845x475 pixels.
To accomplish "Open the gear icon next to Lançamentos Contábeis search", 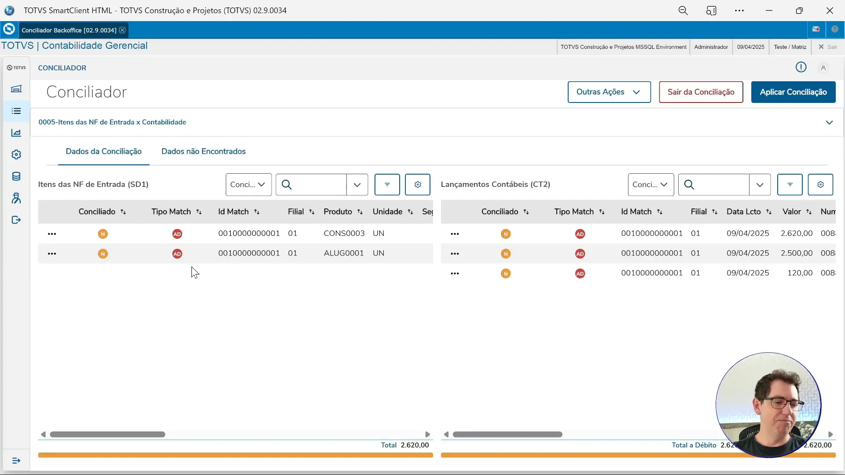I will click(821, 185).
